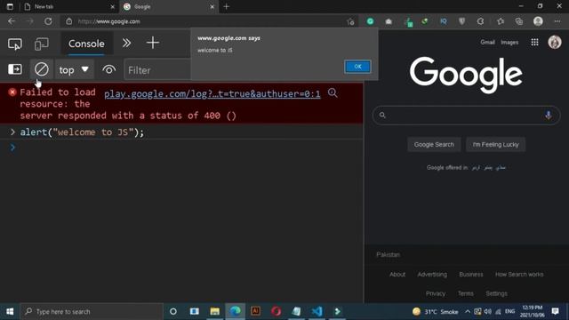Open the top context dropdown
This screenshot has height=320, width=569.
[x=74, y=69]
